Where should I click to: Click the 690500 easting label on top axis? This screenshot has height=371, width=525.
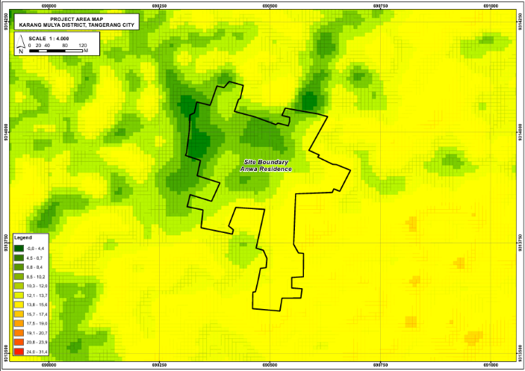(x=270, y=6)
